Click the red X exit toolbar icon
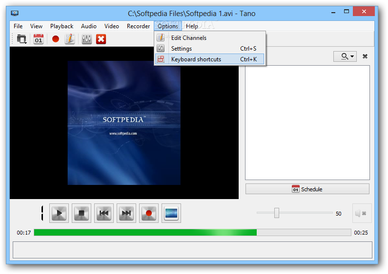The height and width of the screenshot is (274, 388). [x=101, y=39]
